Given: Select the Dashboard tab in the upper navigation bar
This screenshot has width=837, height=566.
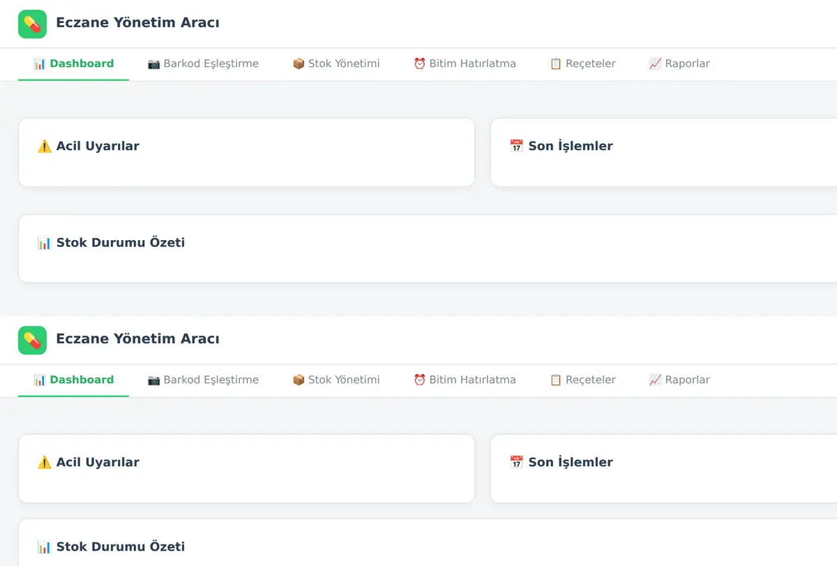Looking at the screenshot, I should point(73,64).
